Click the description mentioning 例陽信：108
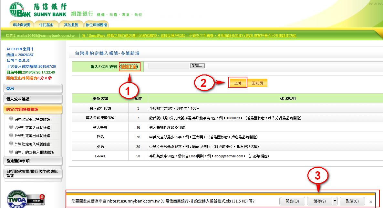383x208 pixels. coord(174,108)
